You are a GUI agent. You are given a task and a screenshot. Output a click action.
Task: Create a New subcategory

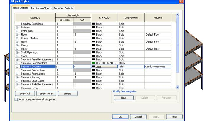click(123, 97)
